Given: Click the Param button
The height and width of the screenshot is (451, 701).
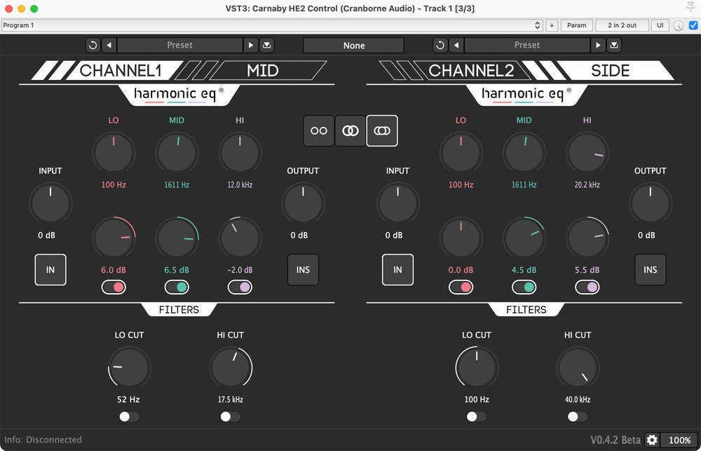Looking at the screenshot, I should click(x=576, y=25).
